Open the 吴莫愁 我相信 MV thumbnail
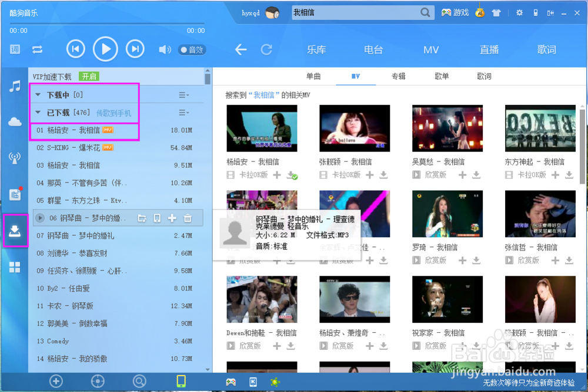 (x=447, y=128)
